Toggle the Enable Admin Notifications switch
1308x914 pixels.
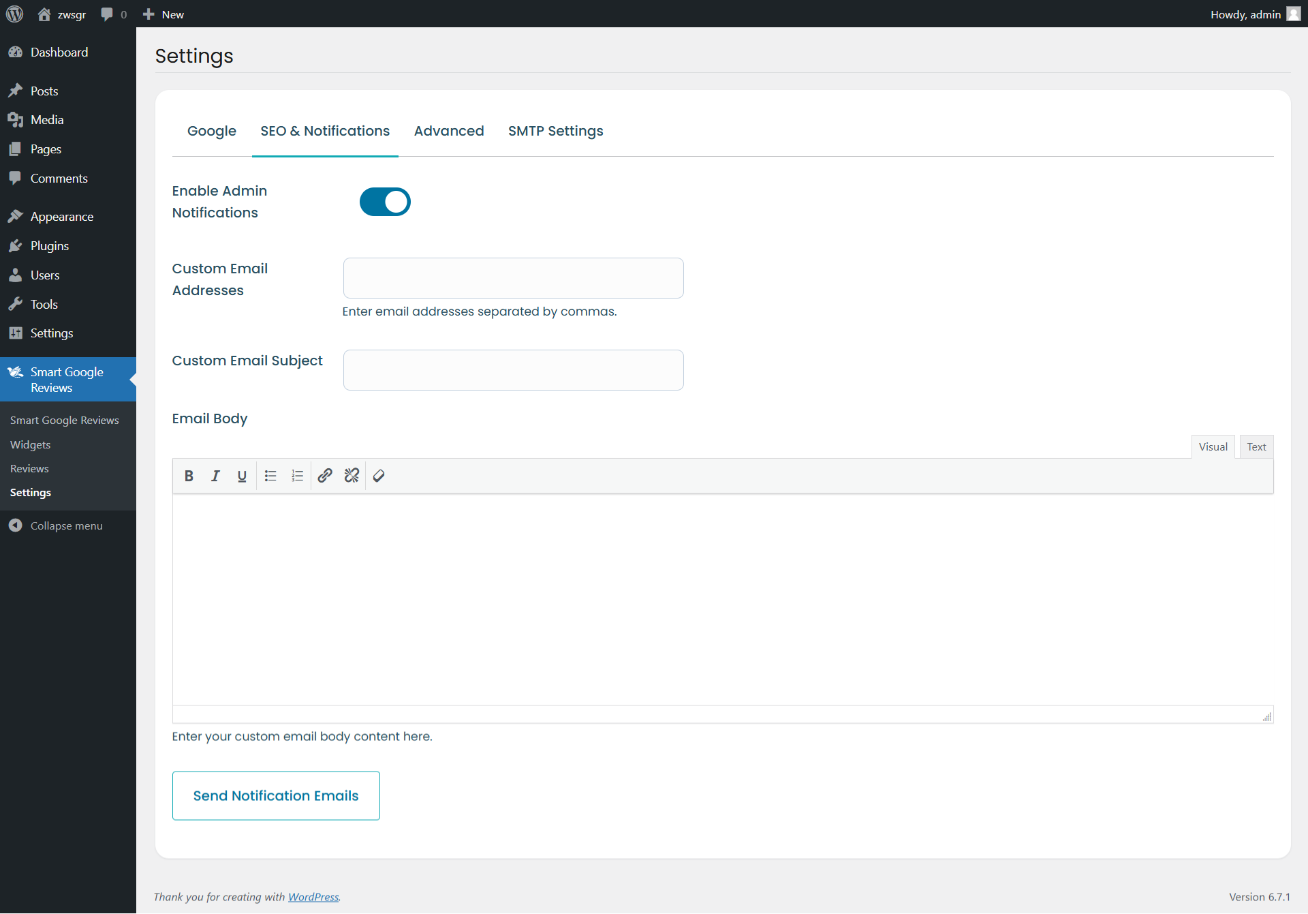(x=385, y=202)
